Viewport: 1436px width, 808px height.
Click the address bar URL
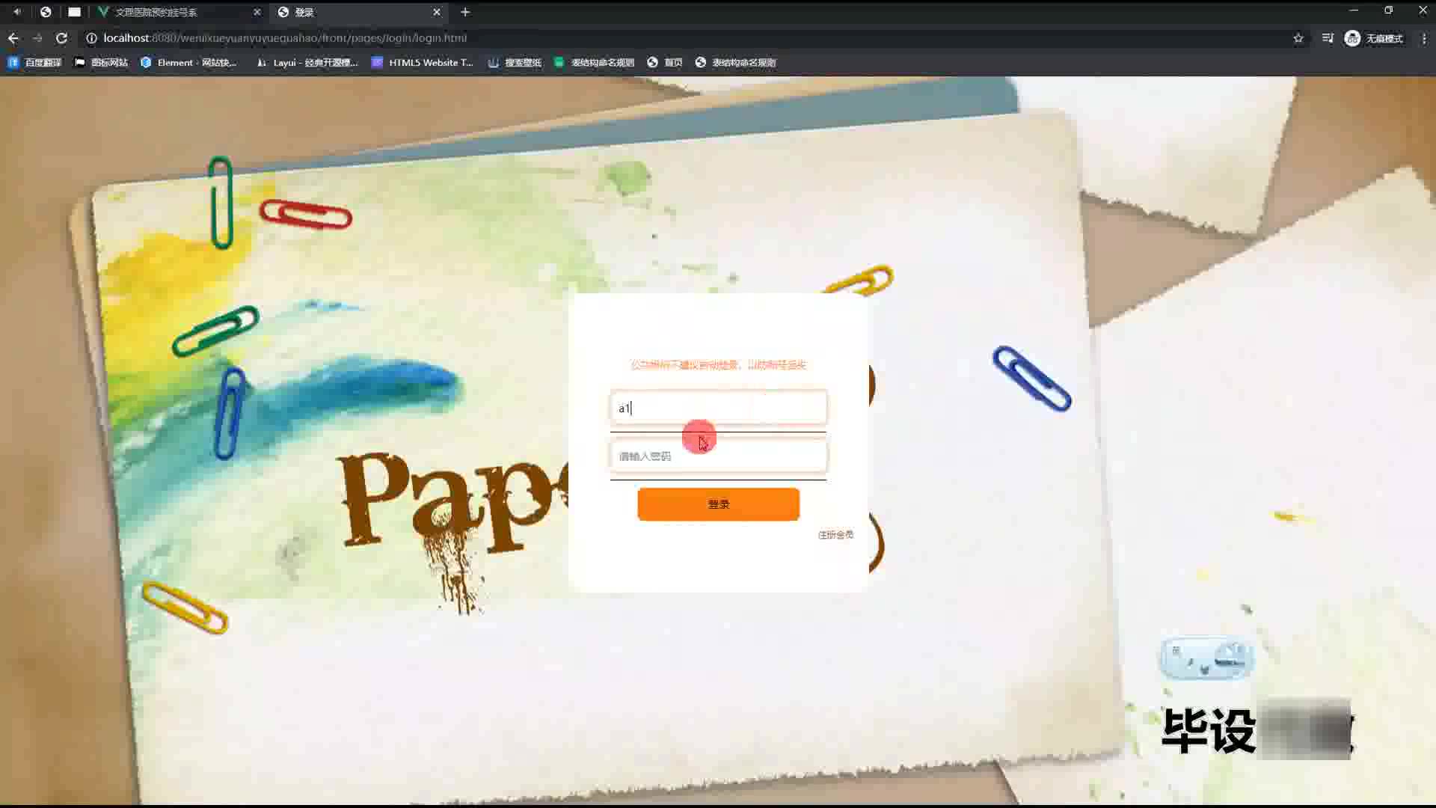click(284, 38)
